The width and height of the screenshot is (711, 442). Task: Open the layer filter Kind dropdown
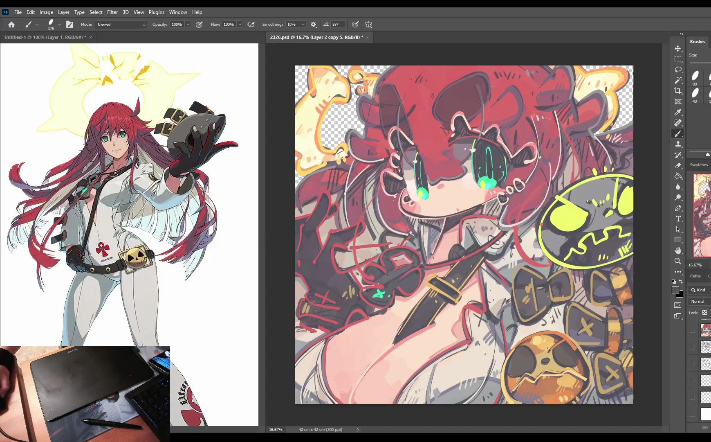700,290
